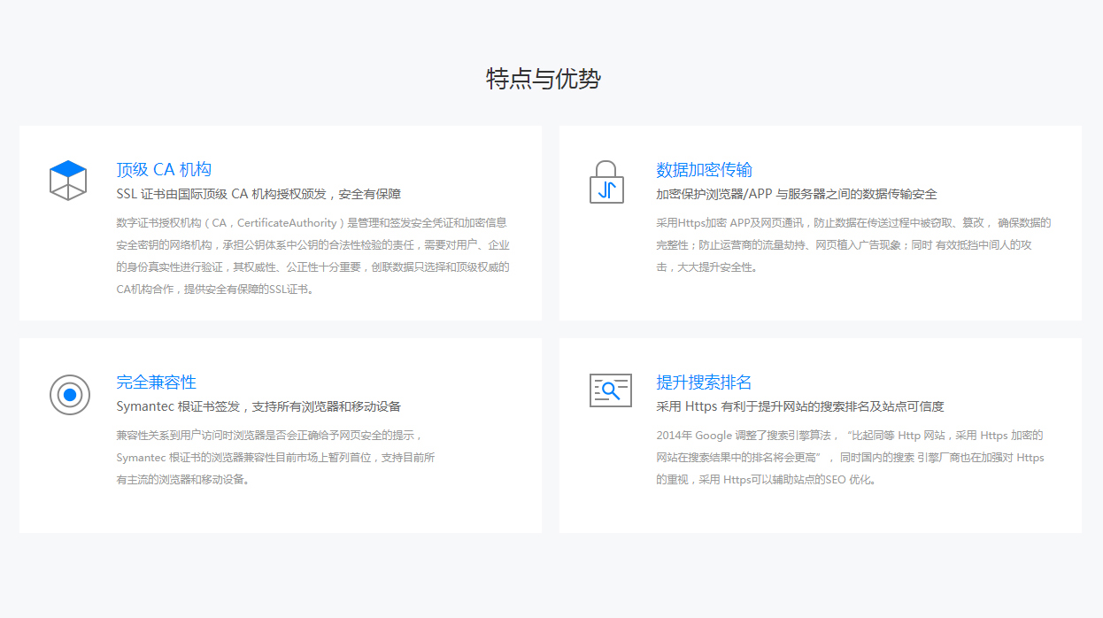This screenshot has height=618, width=1103.
Task: Click the paragraph starting '兼容性关系到用户访问时'
Action: 275,458
